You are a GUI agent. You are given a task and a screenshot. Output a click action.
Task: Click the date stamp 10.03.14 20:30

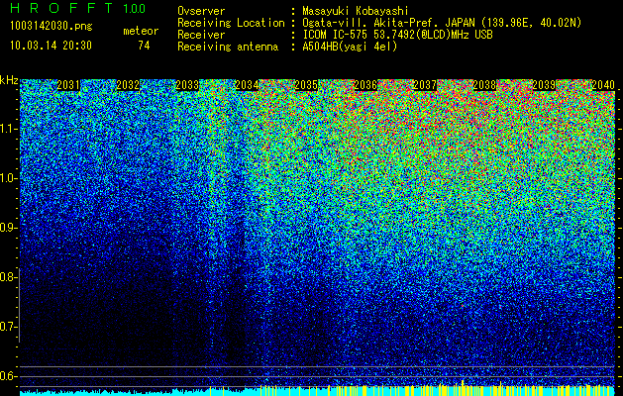coord(51,46)
